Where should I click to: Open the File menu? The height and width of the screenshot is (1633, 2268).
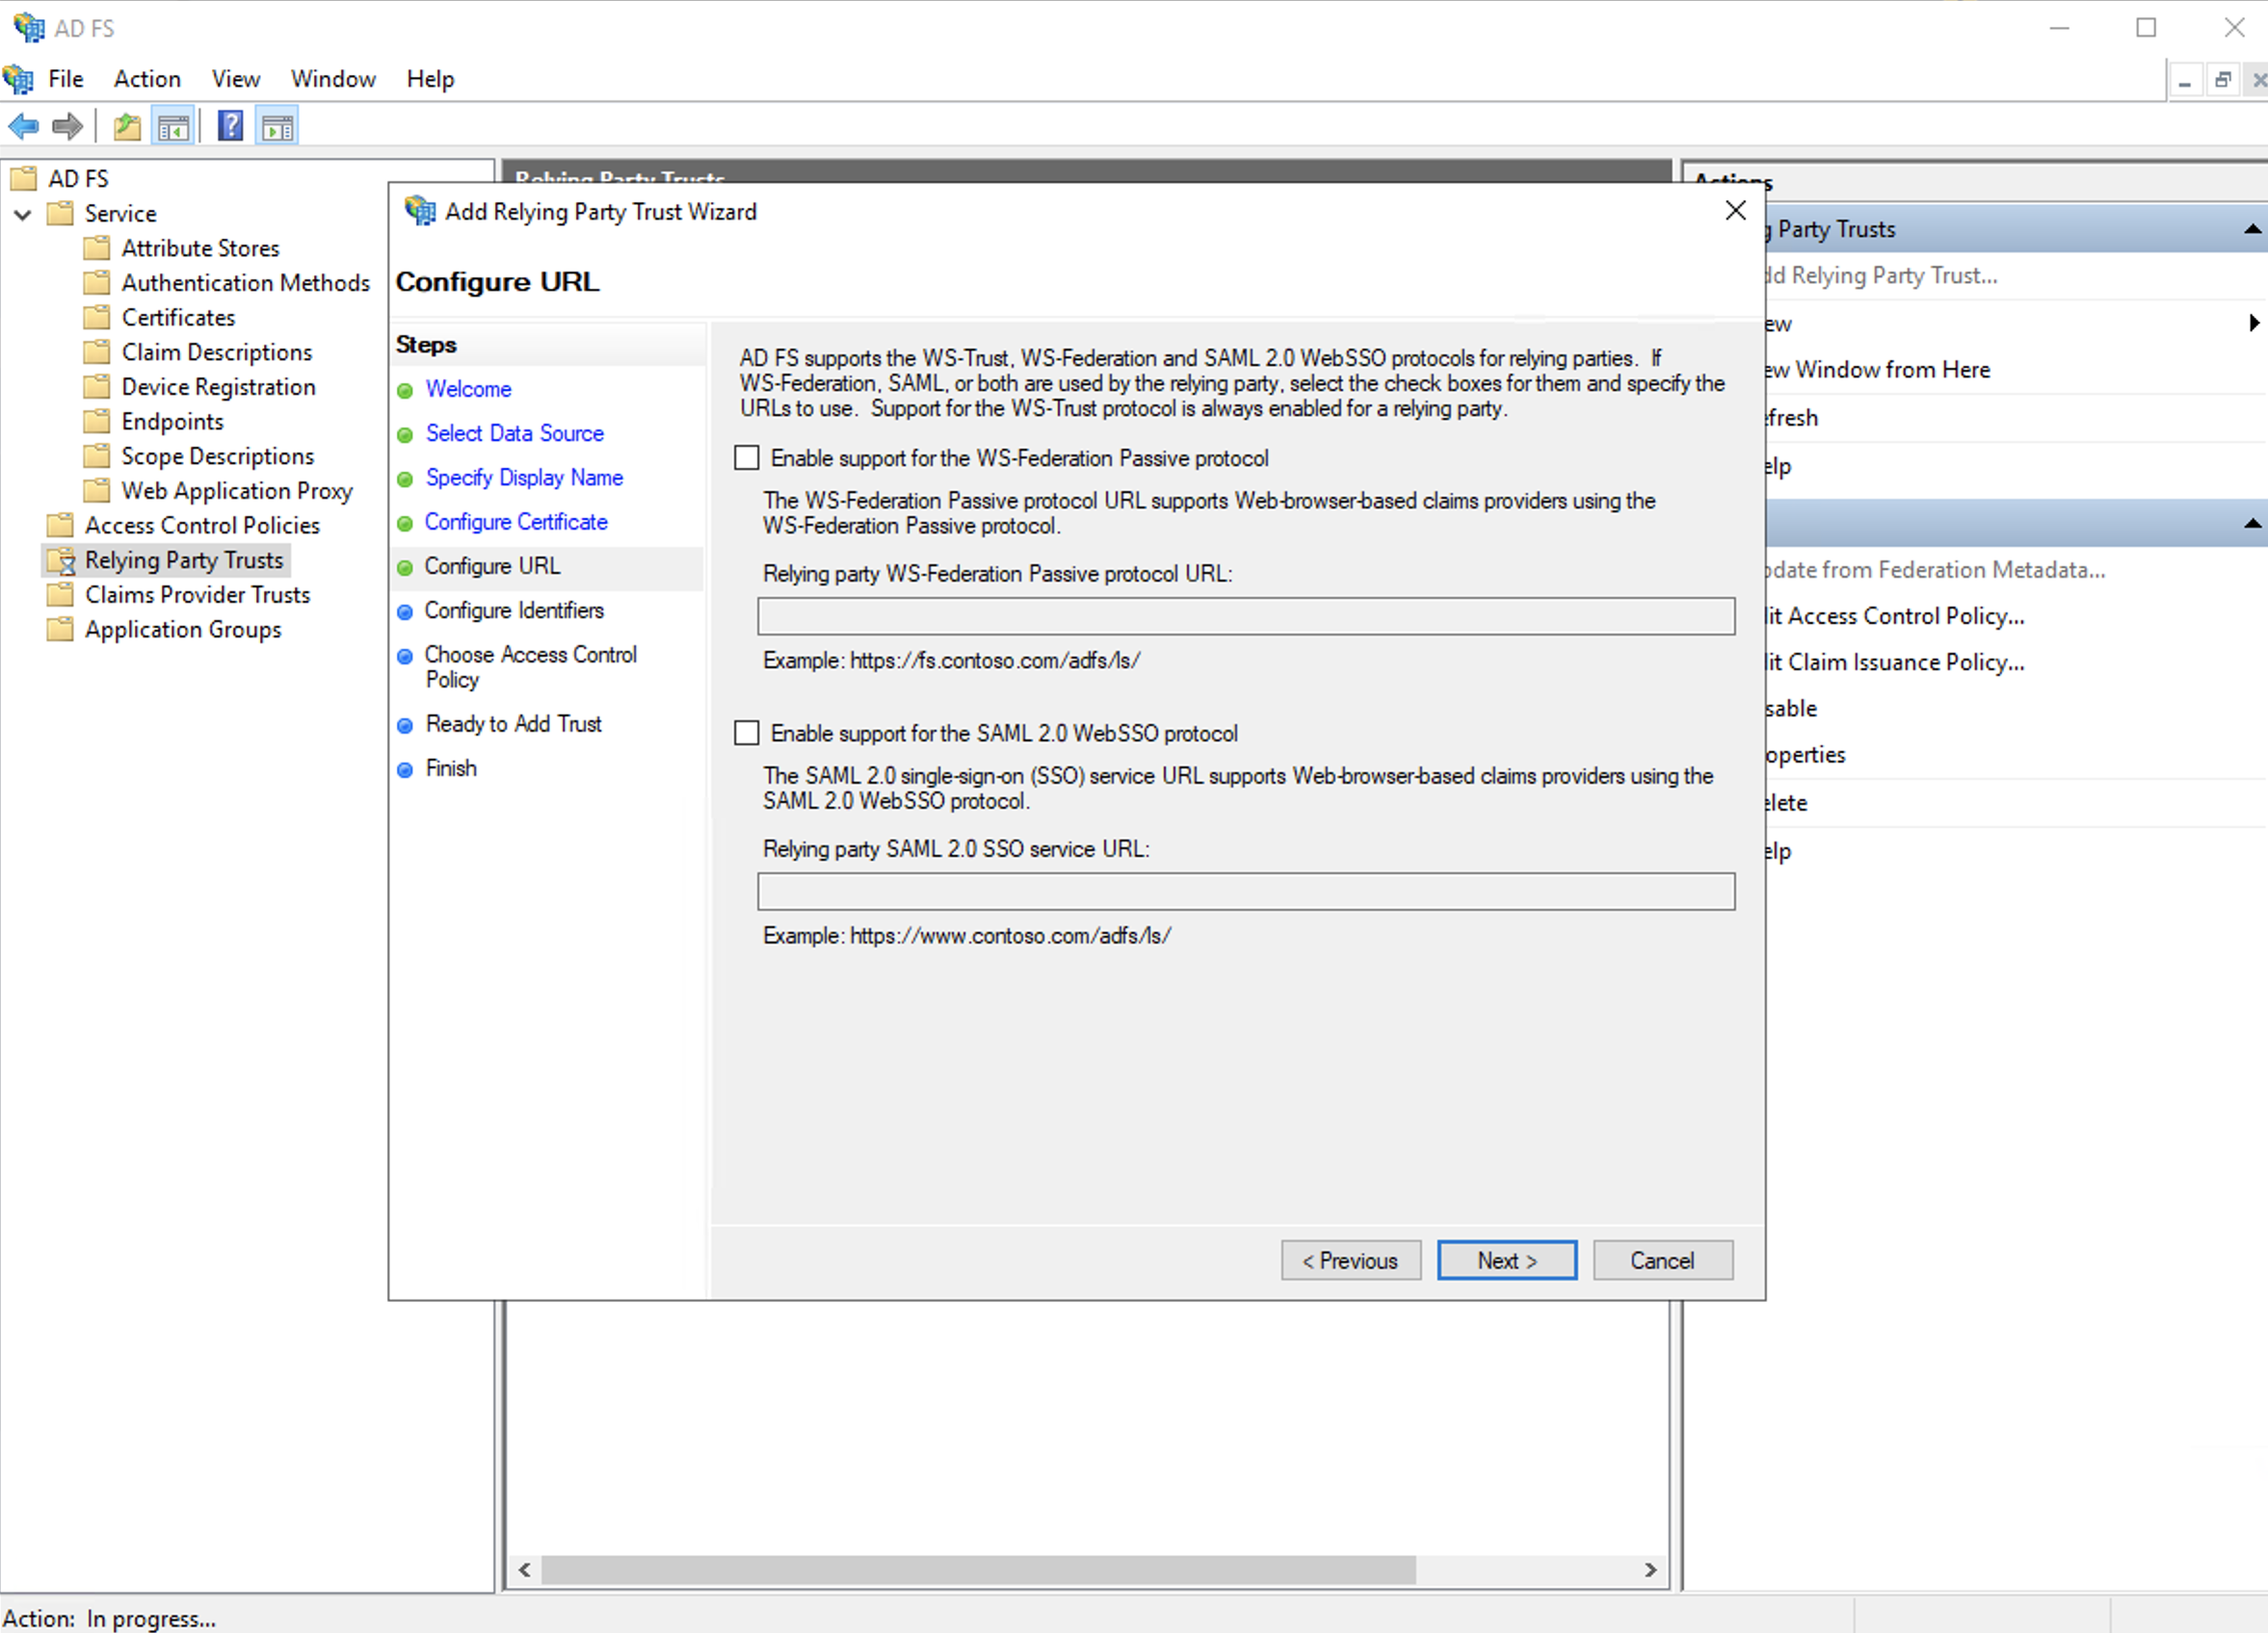point(66,79)
